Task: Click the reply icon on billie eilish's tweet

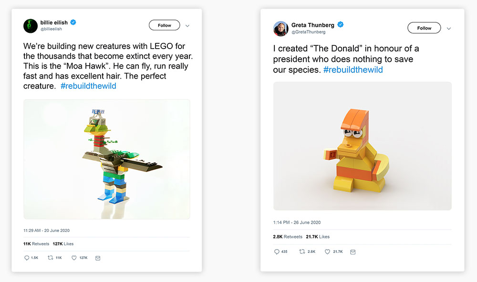Action: (x=27, y=258)
